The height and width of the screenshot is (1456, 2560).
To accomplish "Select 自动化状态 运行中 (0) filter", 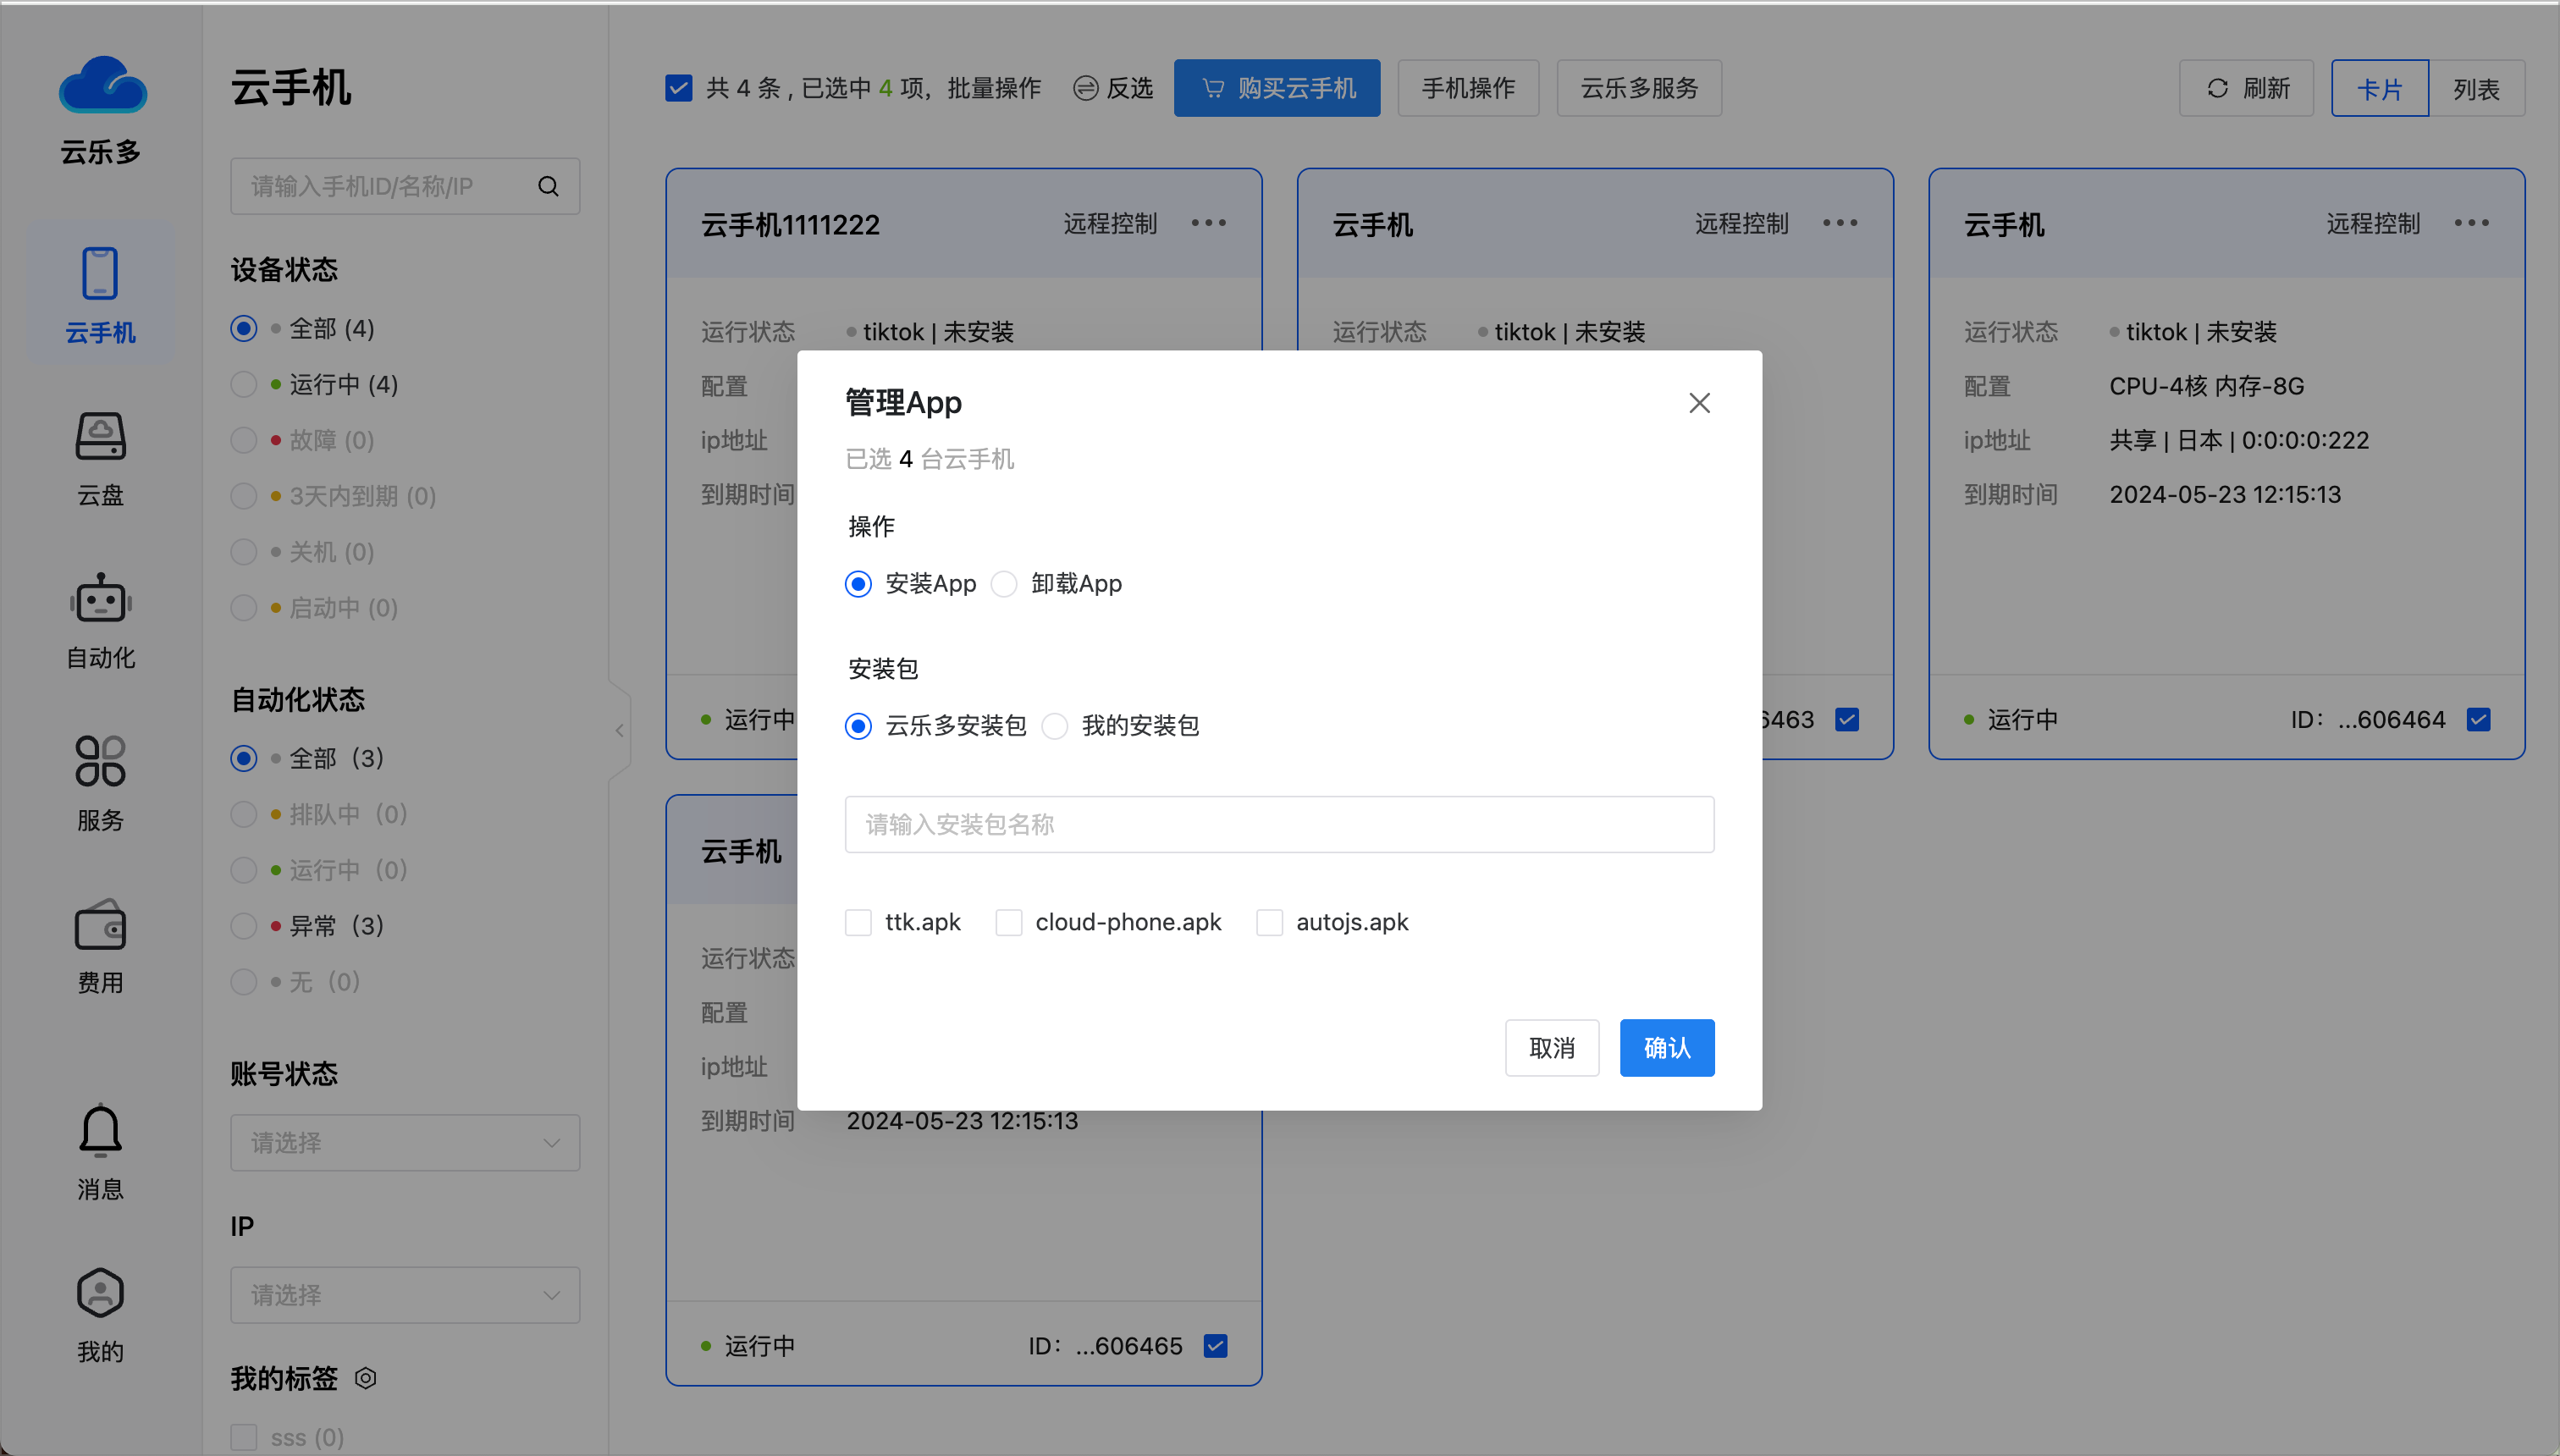I will [x=243, y=870].
